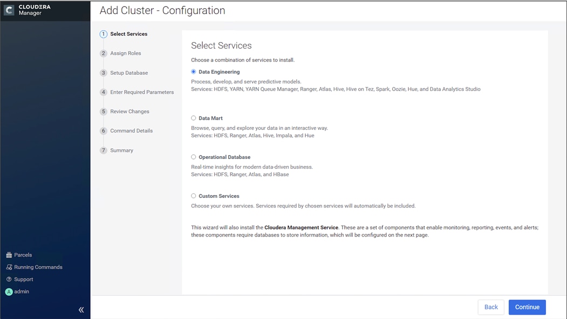Open the Summary wizard step
Viewport: 567px width, 319px height.
pyautogui.click(x=121, y=150)
